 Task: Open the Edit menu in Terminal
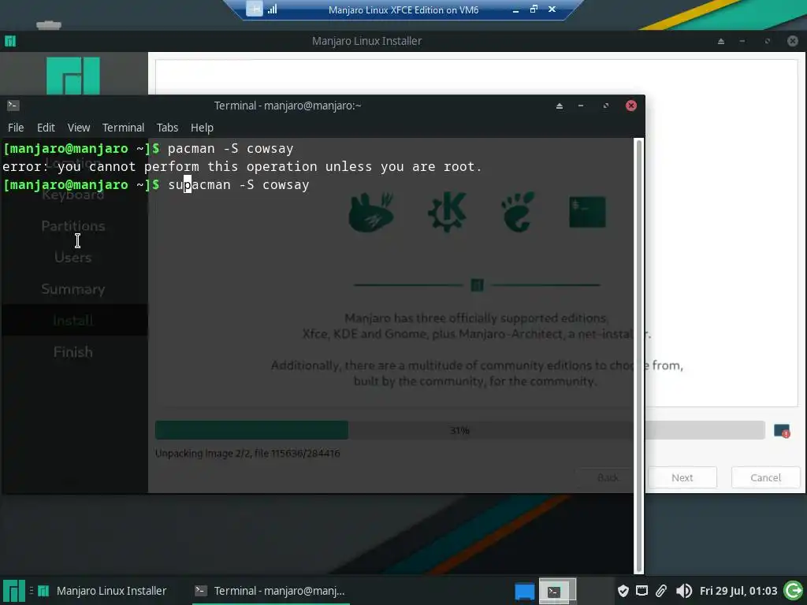46,128
